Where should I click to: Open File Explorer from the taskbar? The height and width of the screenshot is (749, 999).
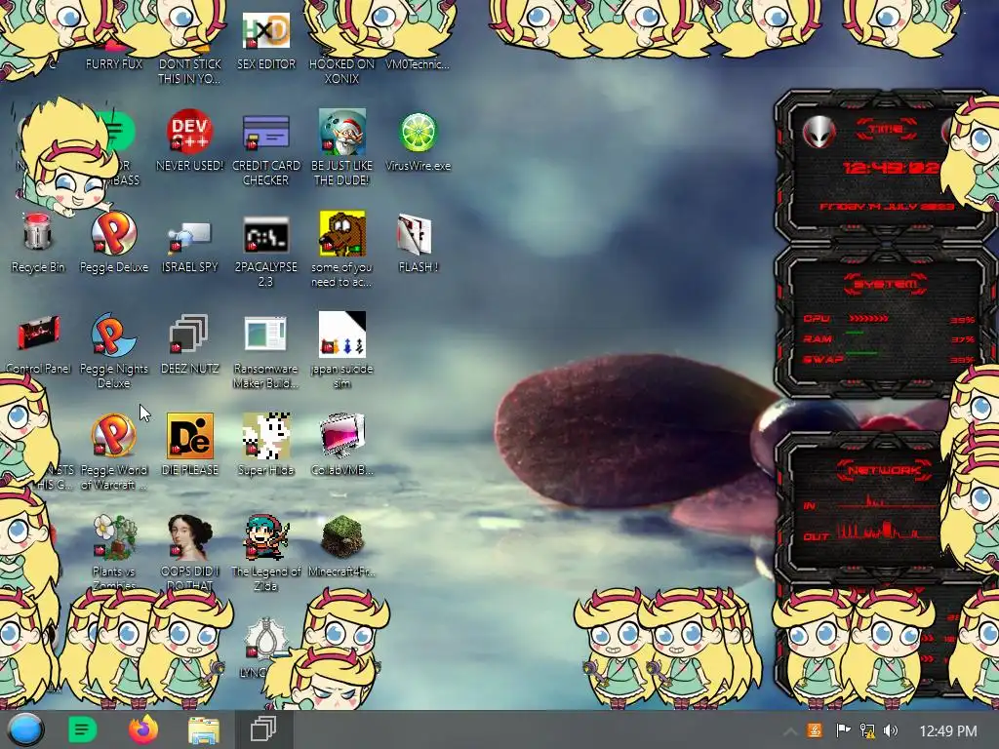[x=204, y=729]
